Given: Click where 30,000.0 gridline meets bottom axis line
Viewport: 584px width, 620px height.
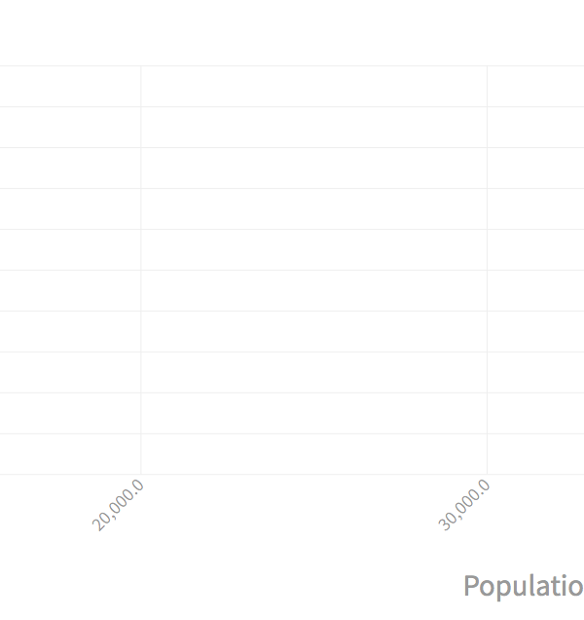Looking at the screenshot, I should [487, 475].
